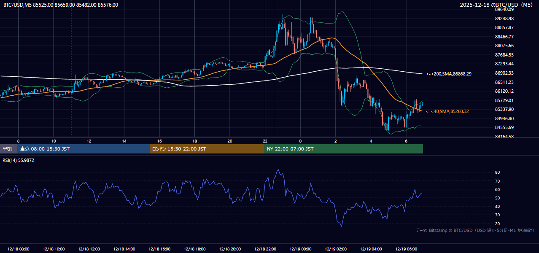Click bottom time label 12/18 20:00
Image resolution: width=539 pixels, height=253 pixels.
(229, 249)
